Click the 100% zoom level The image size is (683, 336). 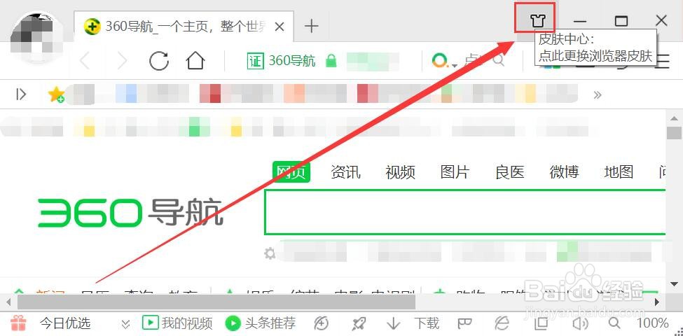coord(652,323)
